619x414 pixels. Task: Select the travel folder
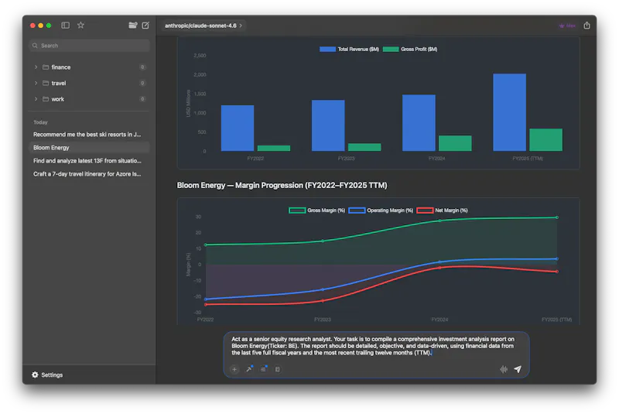90,83
